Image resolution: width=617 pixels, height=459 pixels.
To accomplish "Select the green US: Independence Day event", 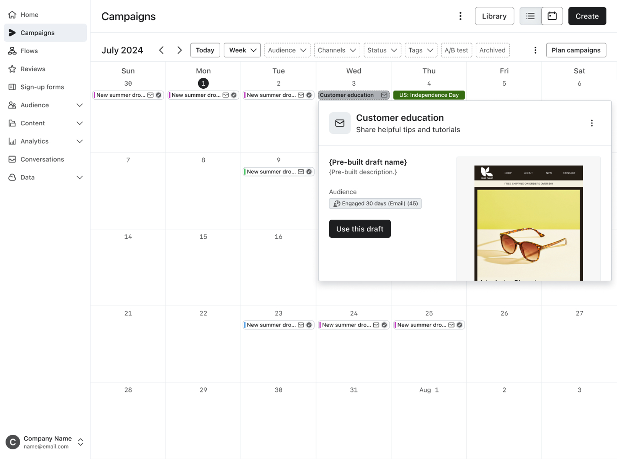I will point(429,95).
